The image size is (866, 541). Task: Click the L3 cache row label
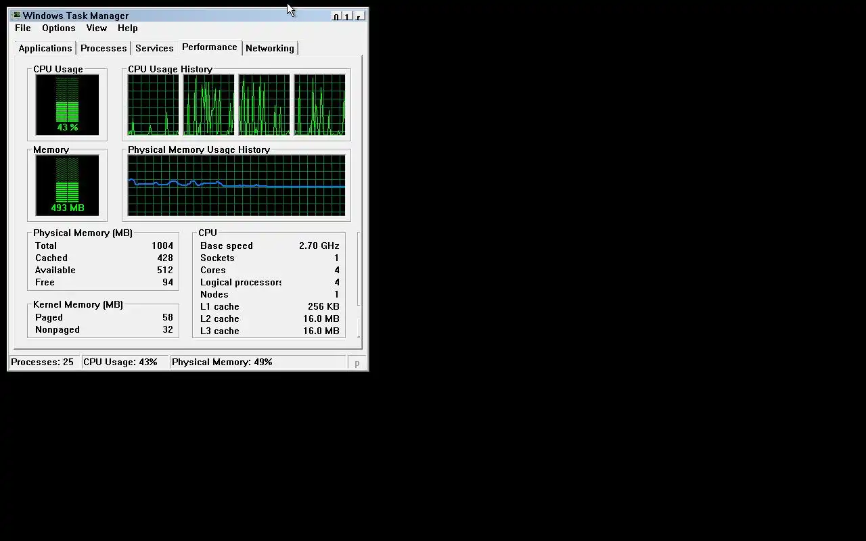point(220,331)
